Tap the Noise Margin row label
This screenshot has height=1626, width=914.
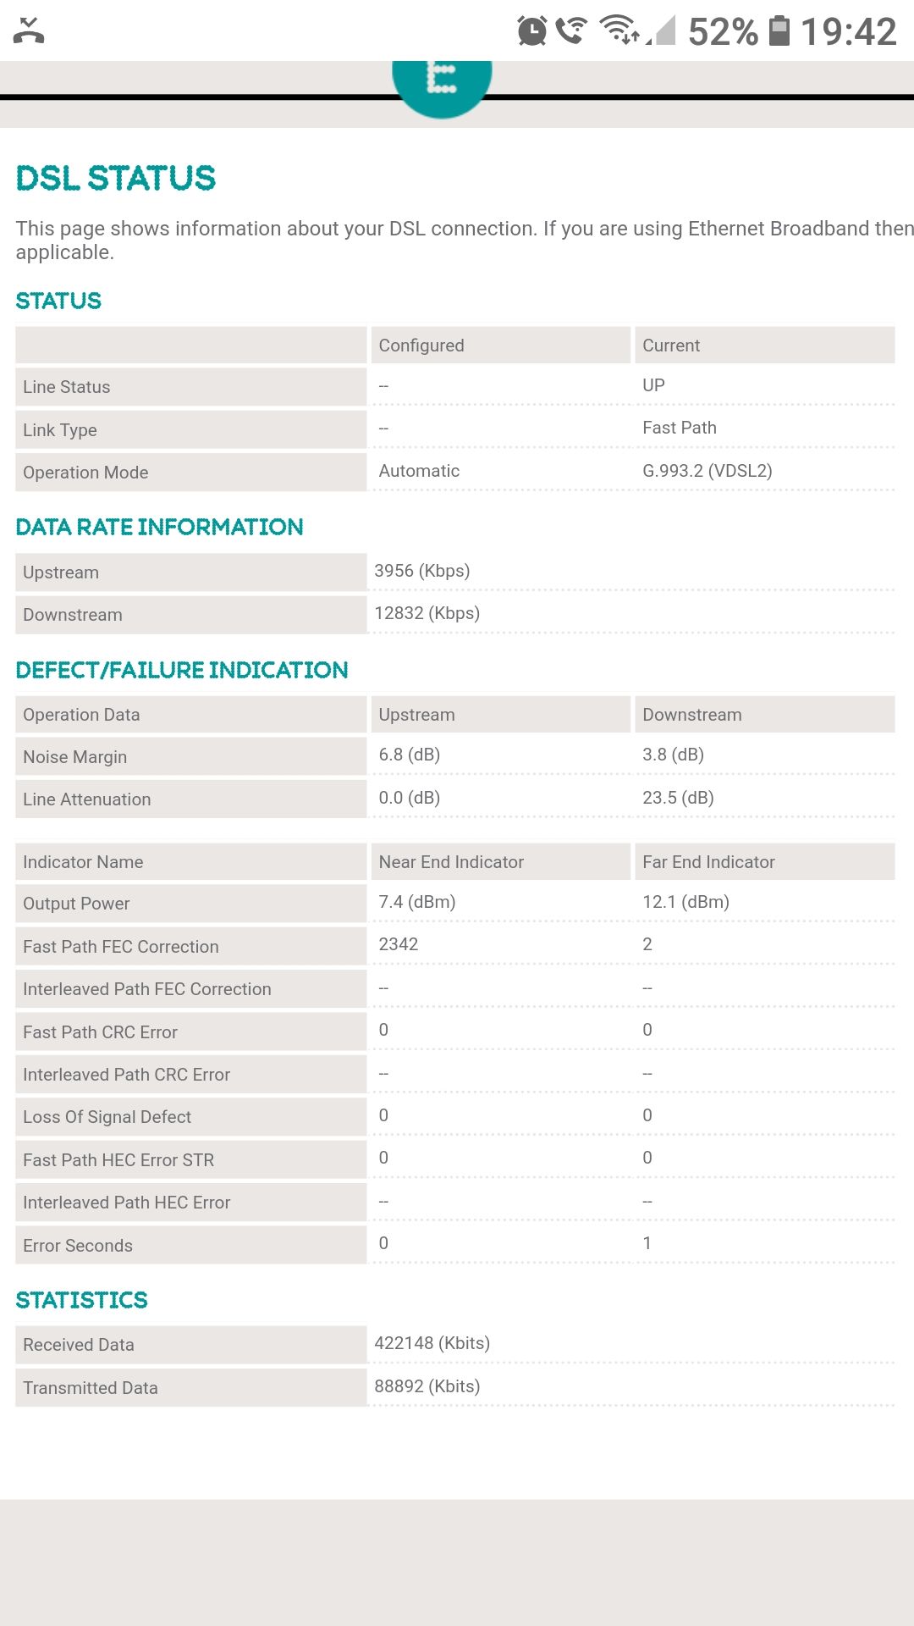[x=75, y=756]
